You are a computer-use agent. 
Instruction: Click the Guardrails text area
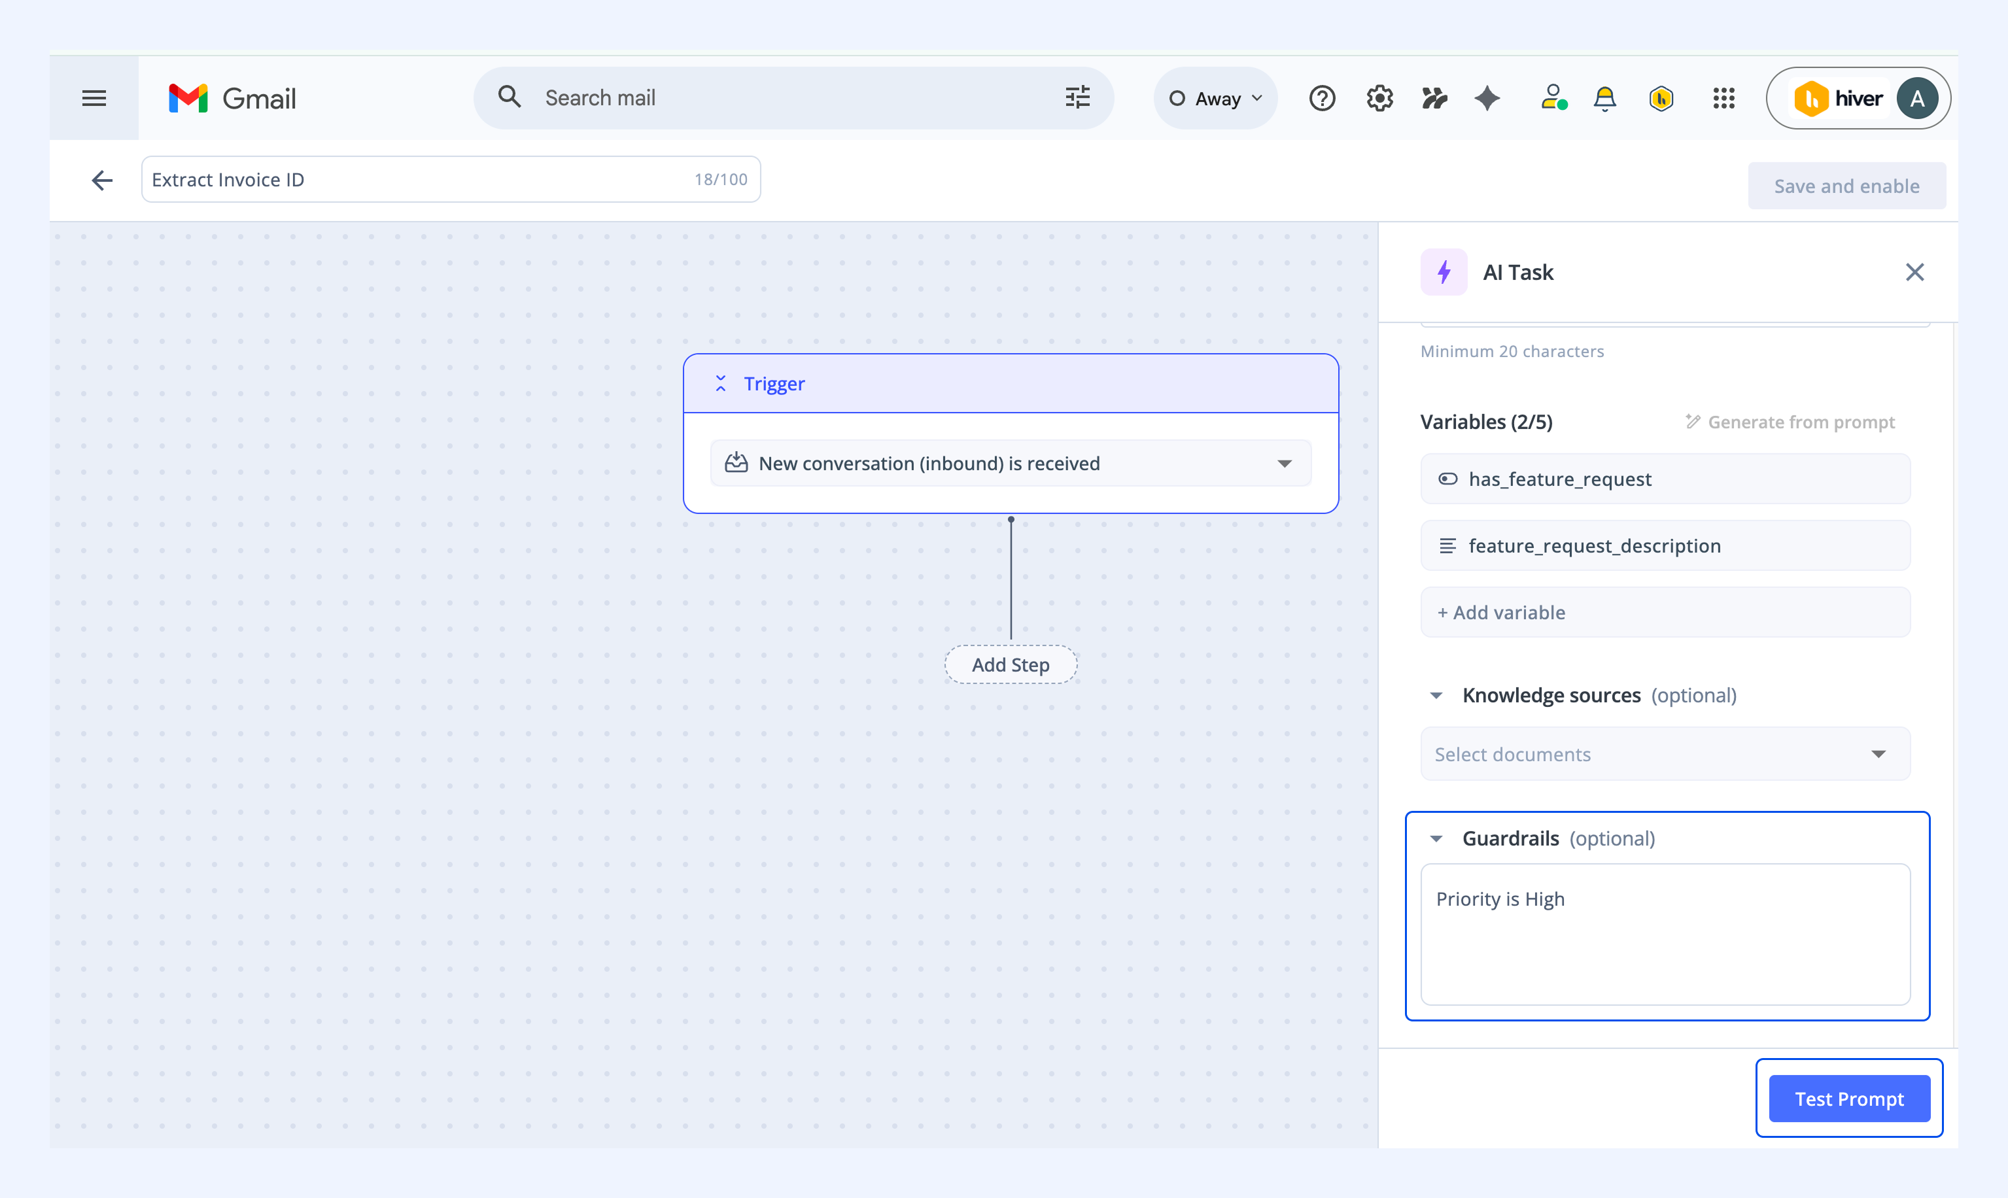1665,935
